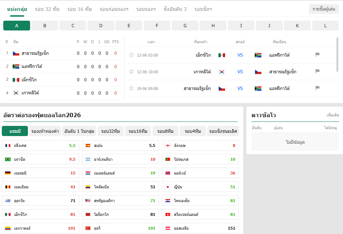Click ฝรั่งเศส odds value 5.5
This screenshot has width=343, height=234.
click(x=72, y=145)
